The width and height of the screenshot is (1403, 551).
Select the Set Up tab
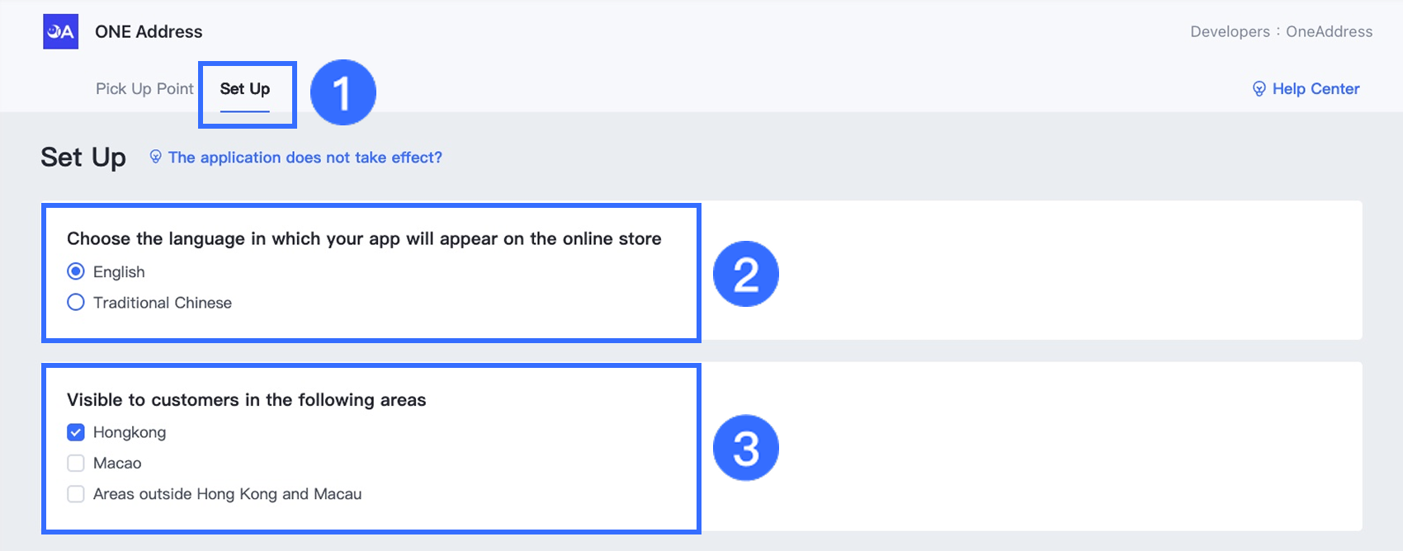click(x=245, y=89)
